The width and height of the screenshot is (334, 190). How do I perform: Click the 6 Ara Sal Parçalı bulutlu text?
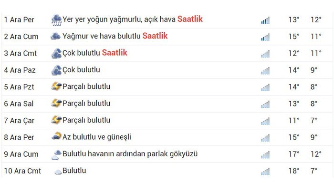(86, 103)
